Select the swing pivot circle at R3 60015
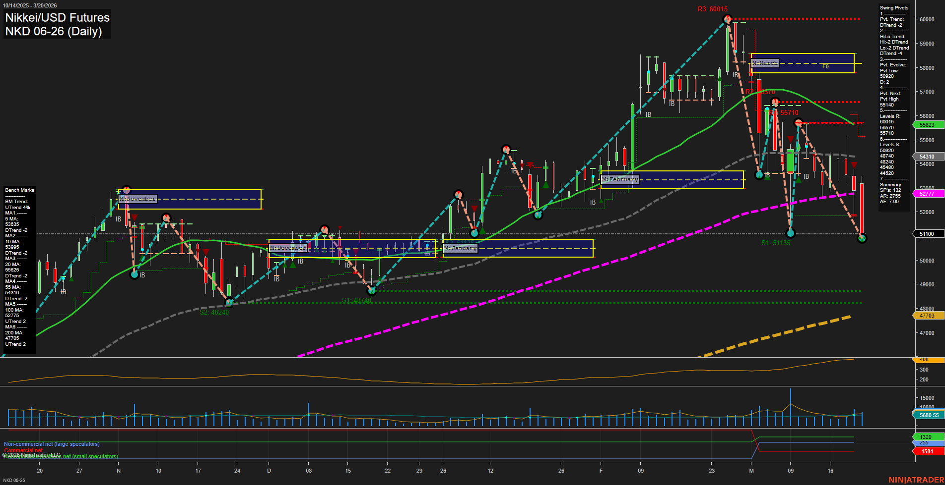The width and height of the screenshot is (945, 485). pos(728,19)
